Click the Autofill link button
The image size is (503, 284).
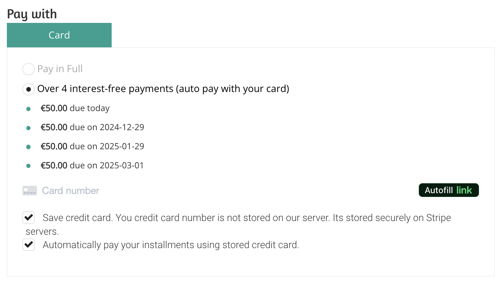[449, 190]
